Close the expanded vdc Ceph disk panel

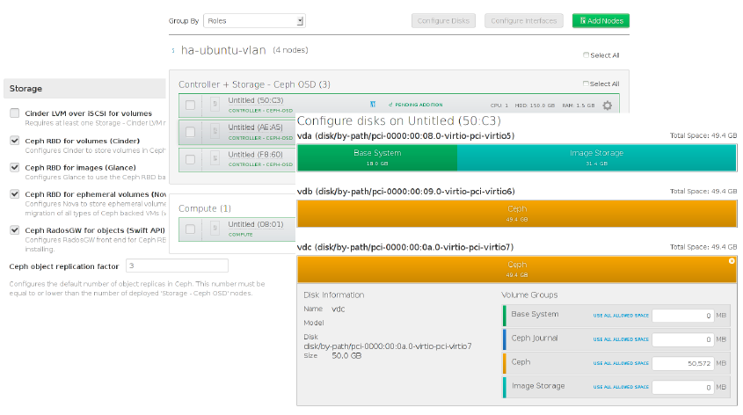pos(732,261)
